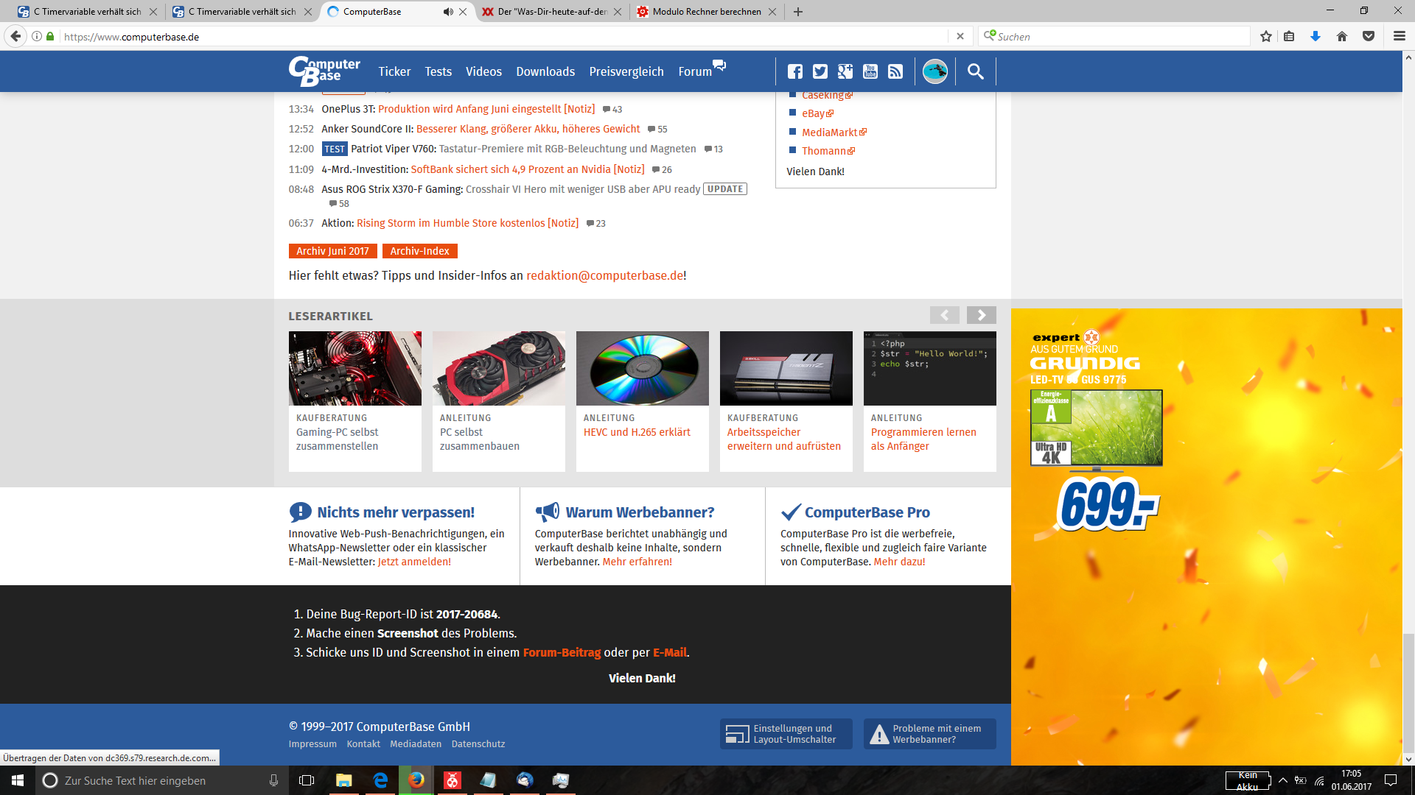Viewport: 1415px width, 795px height.
Task: Open Windows Task View in taskbar
Action: click(x=307, y=780)
